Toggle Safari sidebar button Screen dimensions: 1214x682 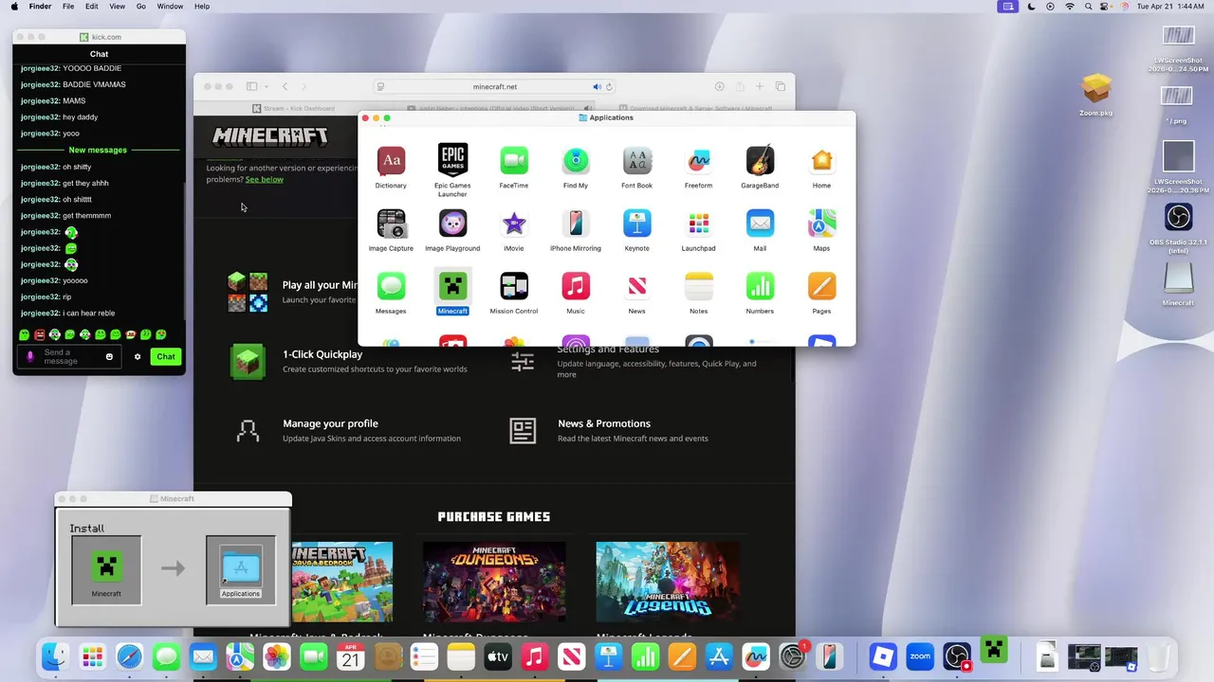pyautogui.click(x=252, y=86)
